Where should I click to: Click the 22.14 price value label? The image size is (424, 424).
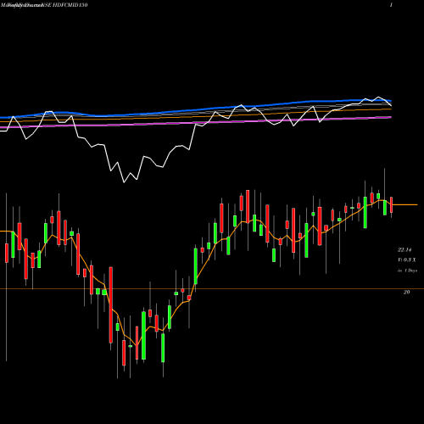pos(404,250)
